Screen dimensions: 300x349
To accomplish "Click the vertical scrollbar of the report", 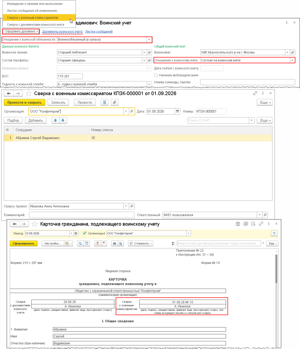I will point(276,269).
